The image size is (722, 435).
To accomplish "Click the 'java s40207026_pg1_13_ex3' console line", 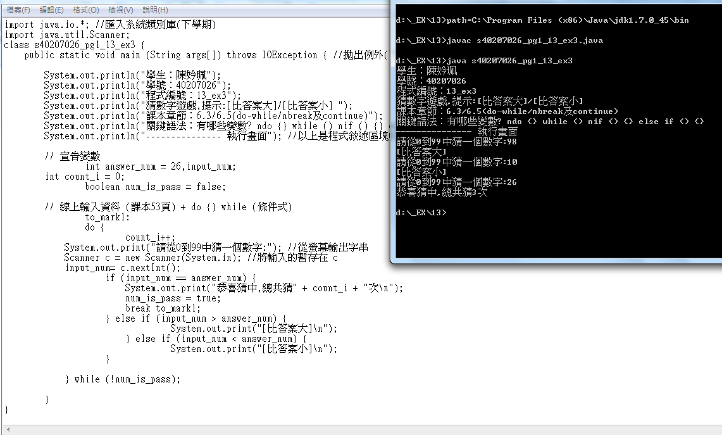I will point(484,61).
